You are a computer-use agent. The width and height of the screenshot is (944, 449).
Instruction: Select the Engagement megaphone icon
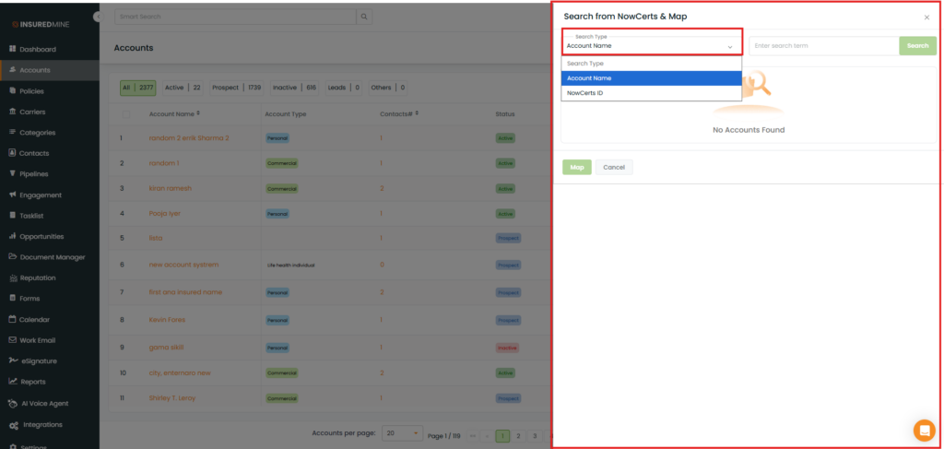[13, 195]
